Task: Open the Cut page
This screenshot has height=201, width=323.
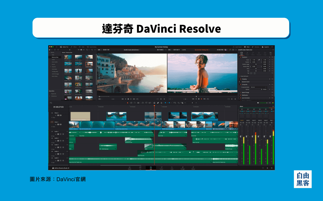Action: pyautogui.click(x=140, y=168)
